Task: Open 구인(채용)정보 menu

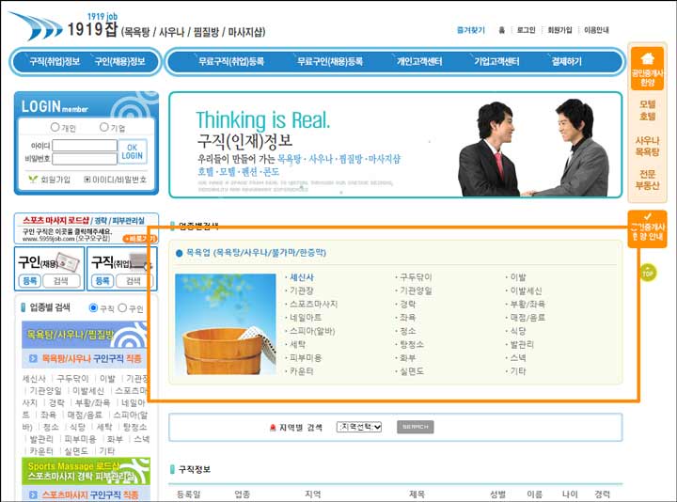Action: click(120, 62)
